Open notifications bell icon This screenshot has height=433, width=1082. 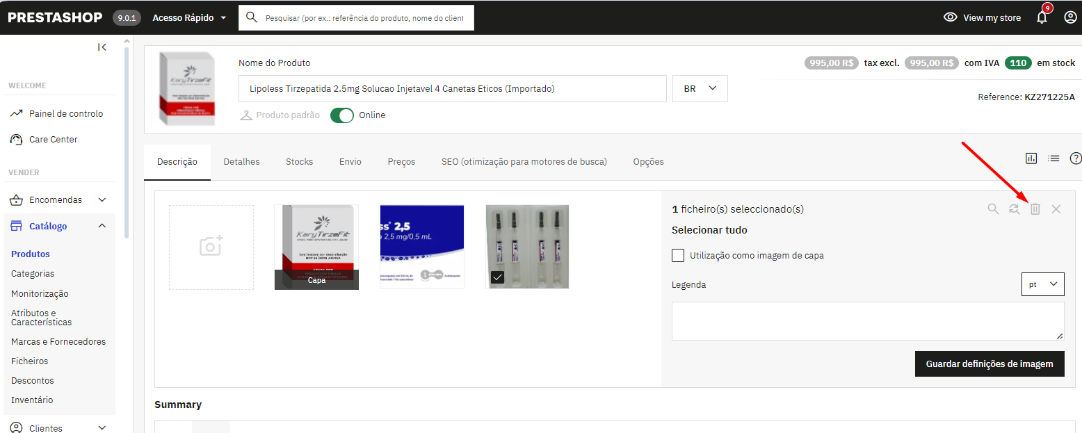click(x=1041, y=17)
